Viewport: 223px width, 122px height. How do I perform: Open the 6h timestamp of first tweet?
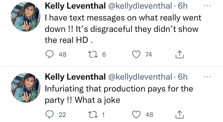(x=183, y=6)
